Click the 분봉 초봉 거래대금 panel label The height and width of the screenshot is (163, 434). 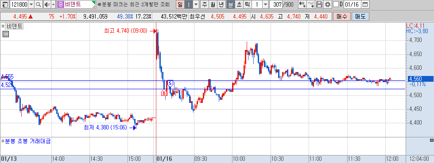[x=28, y=141]
